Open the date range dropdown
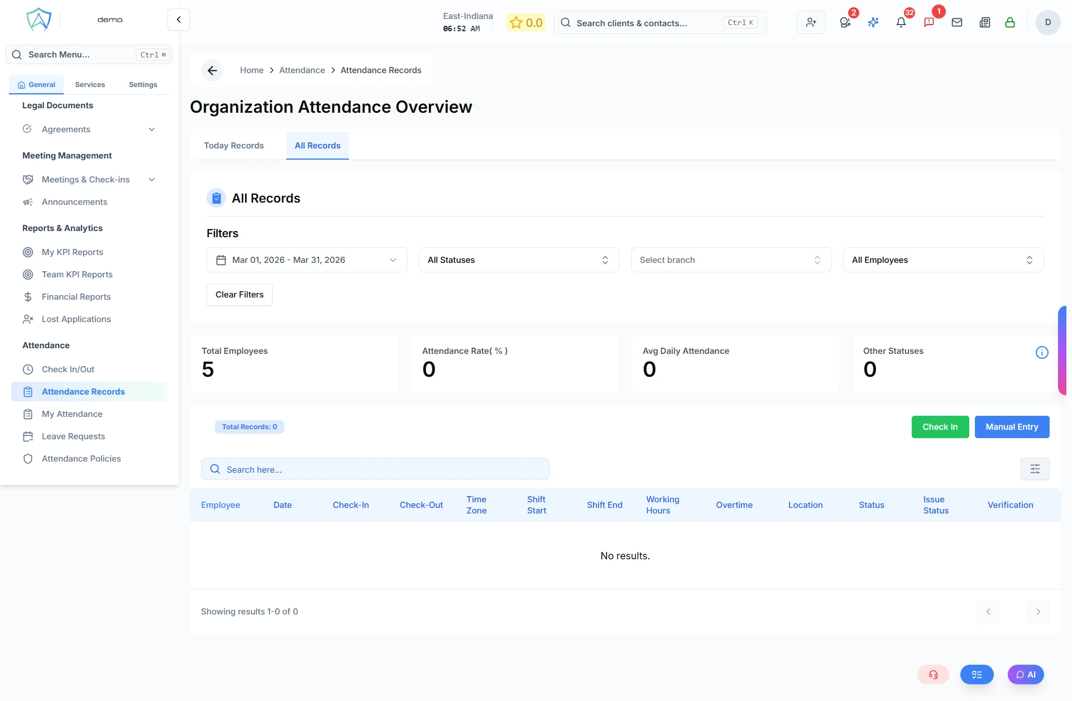Screen dimensions: 1072x701 307,260
